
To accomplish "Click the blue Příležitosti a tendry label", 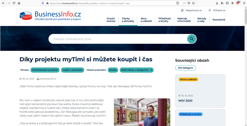I will tap(190, 114).
